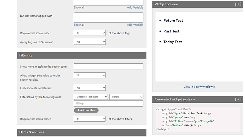Click the 'Only show starred items?' label
This screenshot has height=137, width=245.
coord(36,88)
